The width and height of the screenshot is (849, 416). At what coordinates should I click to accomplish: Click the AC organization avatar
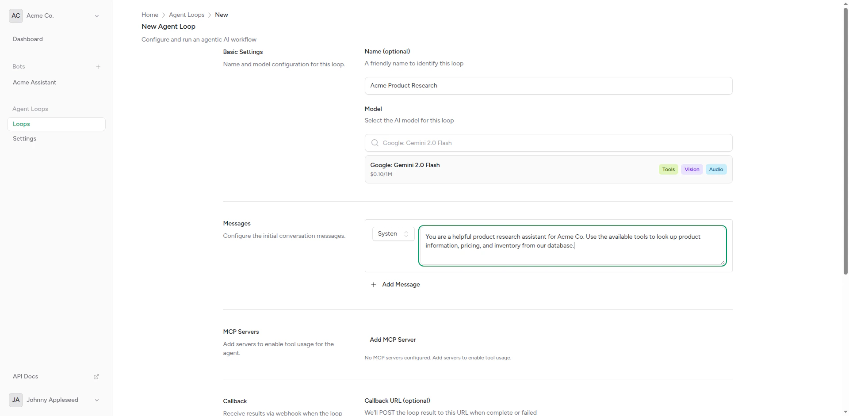[16, 15]
